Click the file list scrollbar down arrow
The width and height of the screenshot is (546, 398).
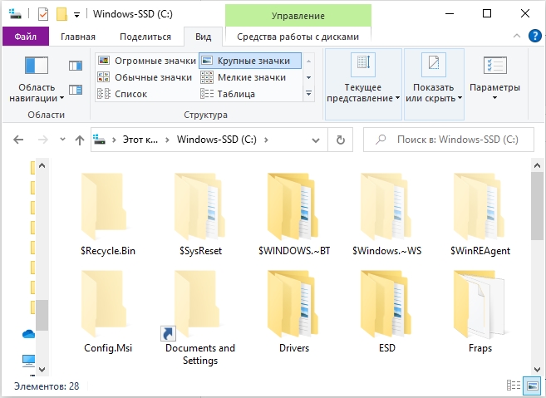click(x=537, y=369)
